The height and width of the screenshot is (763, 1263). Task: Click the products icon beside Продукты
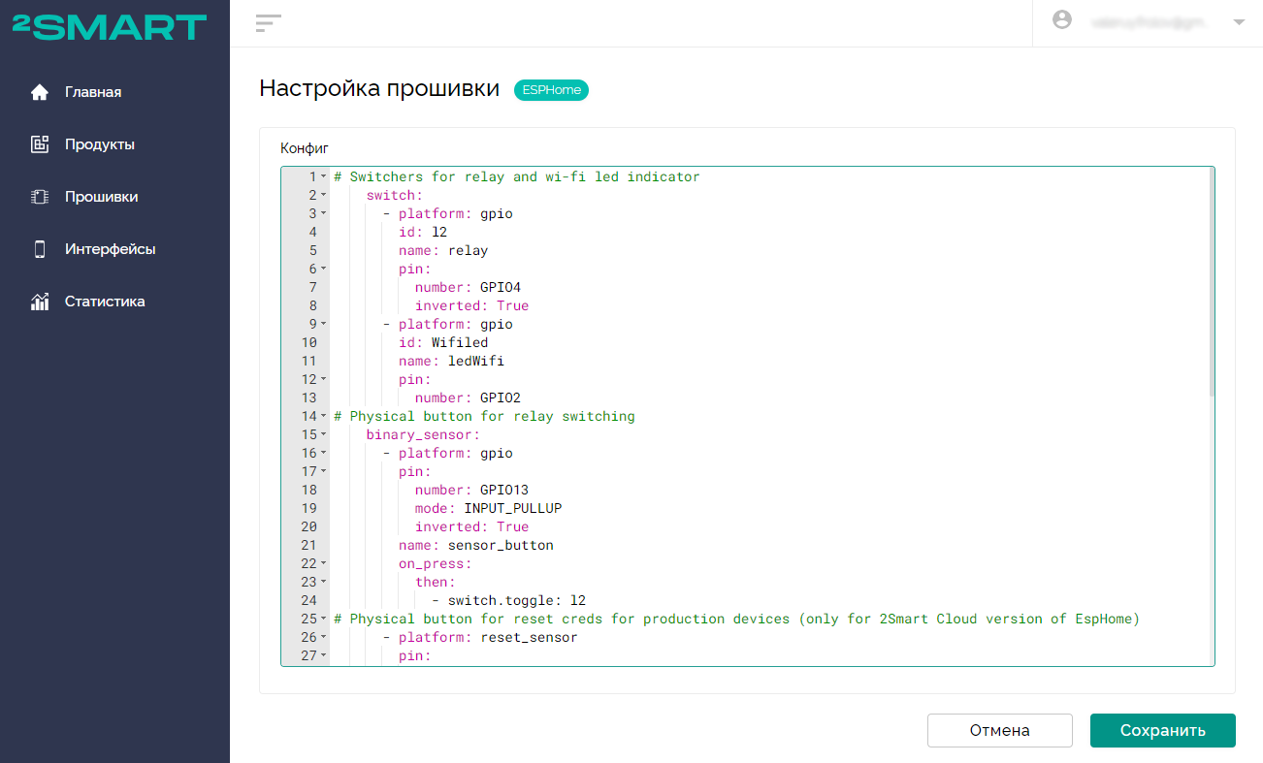point(40,144)
